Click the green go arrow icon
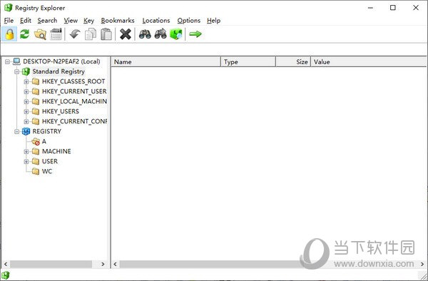428x281 pixels. pos(195,34)
